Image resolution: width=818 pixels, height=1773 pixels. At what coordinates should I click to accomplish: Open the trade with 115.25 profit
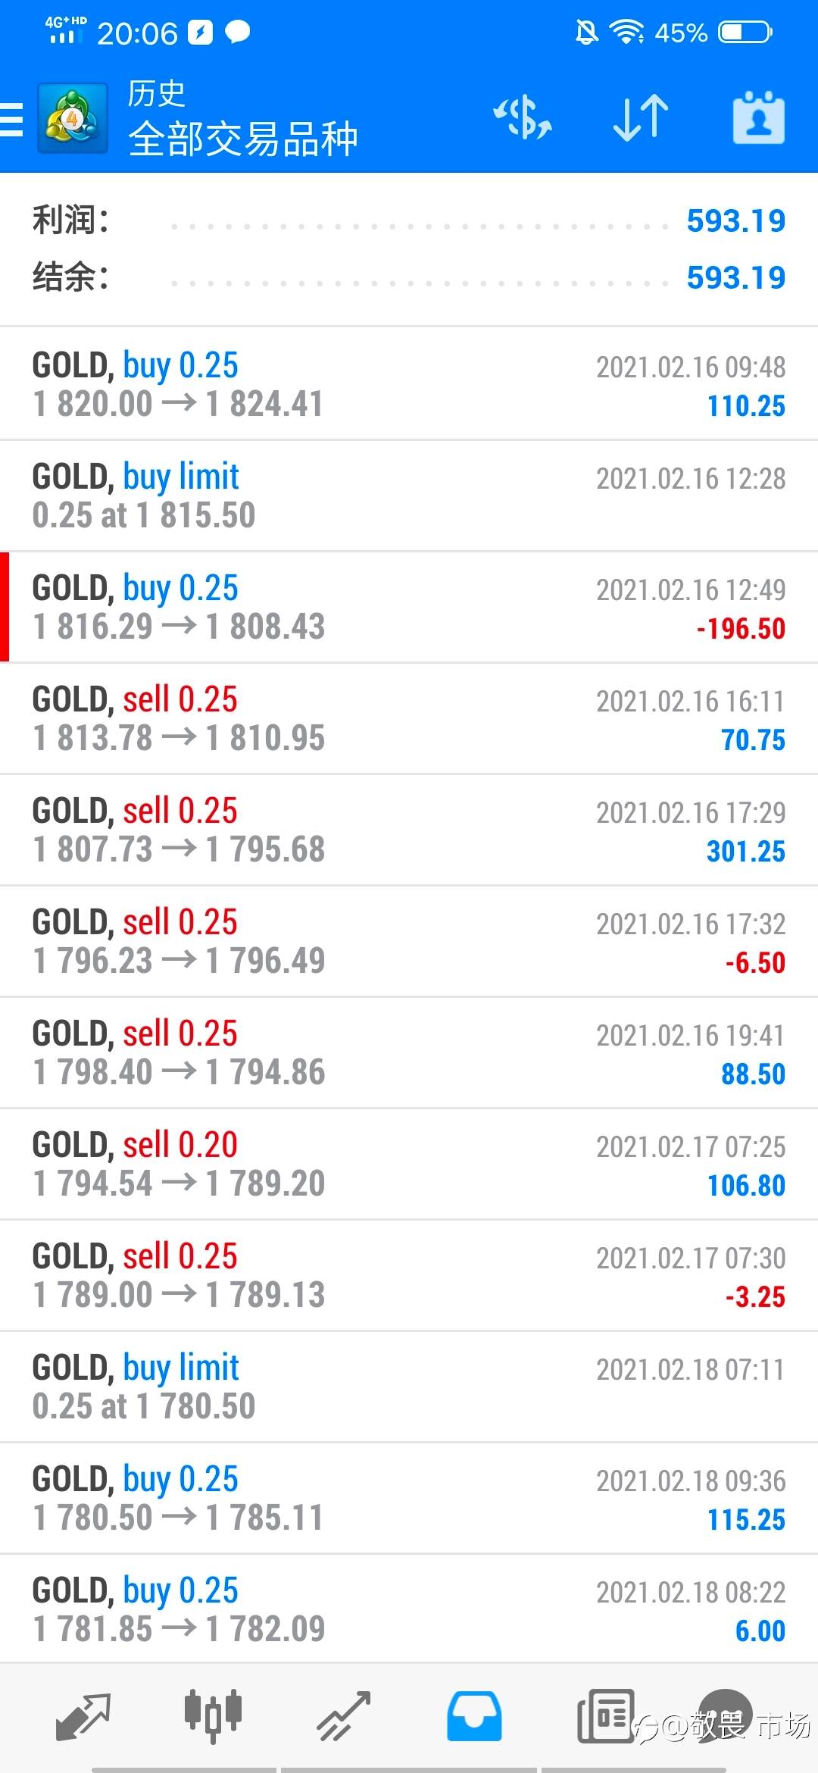coord(409,1498)
